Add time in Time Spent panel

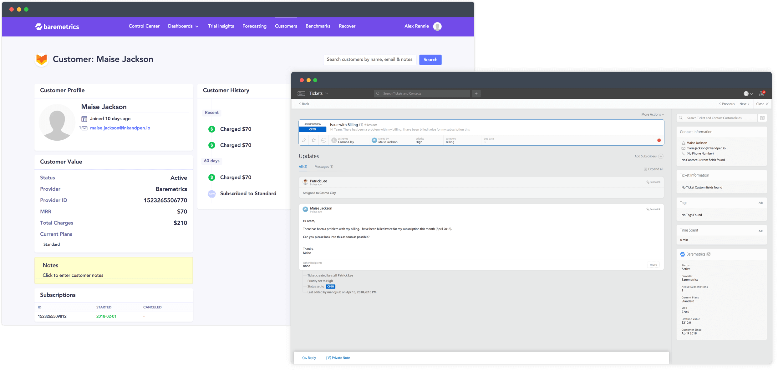(760, 231)
